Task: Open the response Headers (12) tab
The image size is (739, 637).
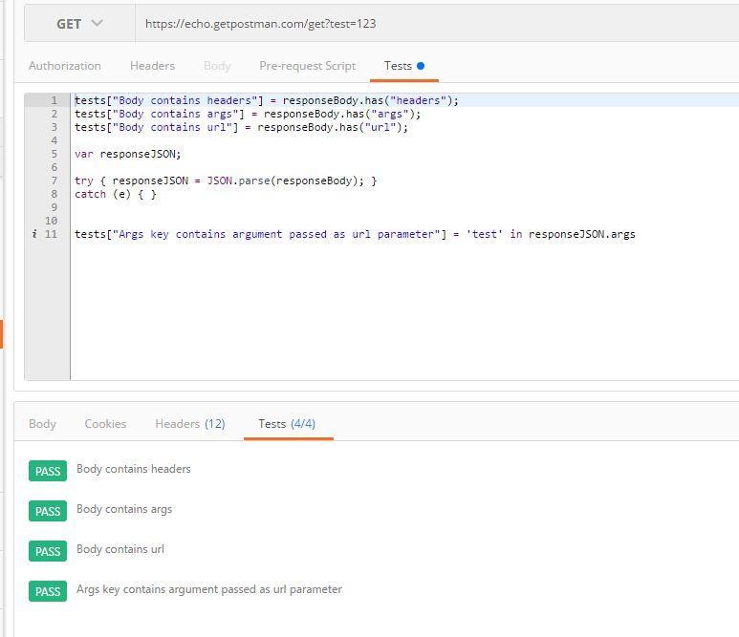Action: pos(189,424)
